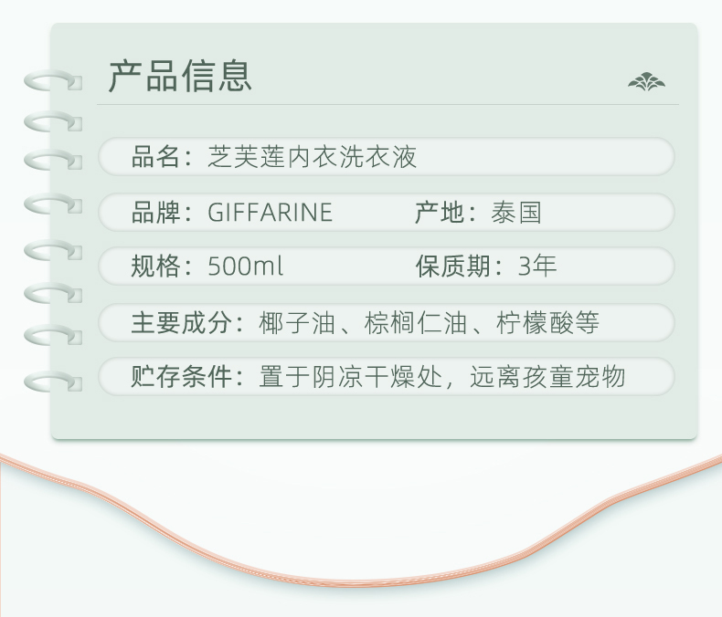Click the 产品信息 heading
722x617 pixels.
click(x=180, y=76)
